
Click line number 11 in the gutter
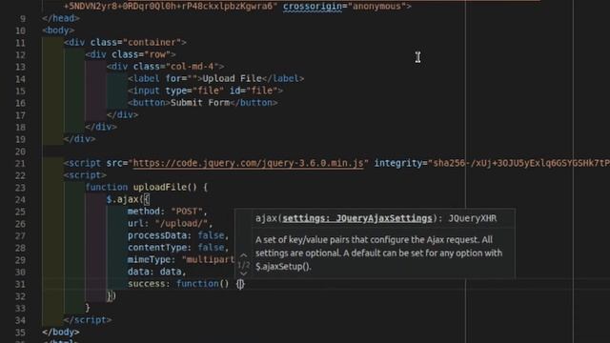tap(21, 43)
